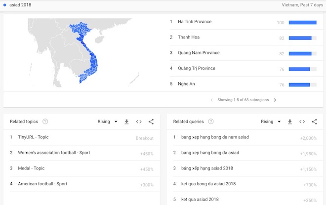Share the Related queries card
The width and height of the screenshot is (326, 205).
point(314,122)
